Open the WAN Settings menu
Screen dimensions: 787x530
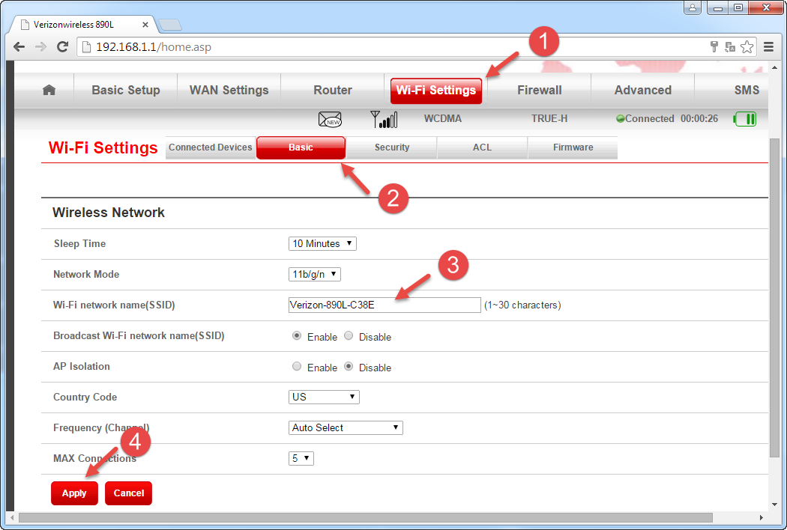point(229,91)
